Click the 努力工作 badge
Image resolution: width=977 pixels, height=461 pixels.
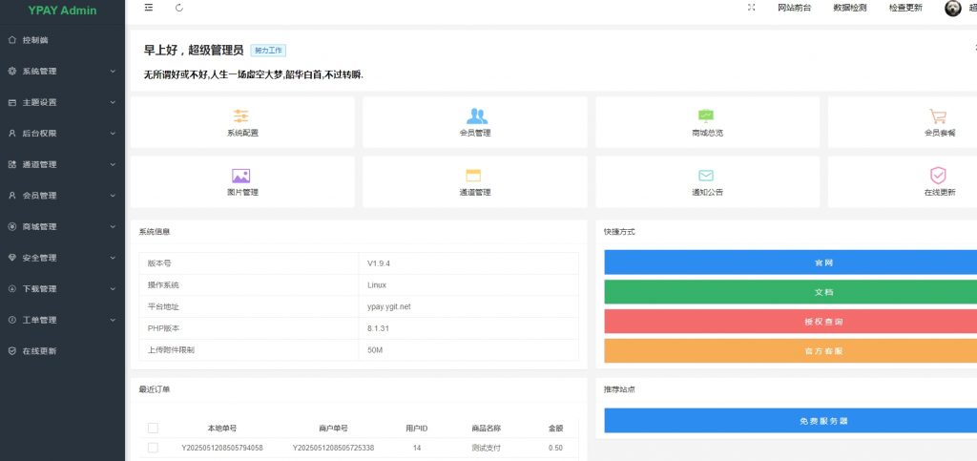pyautogui.click(x=268, y=52)
